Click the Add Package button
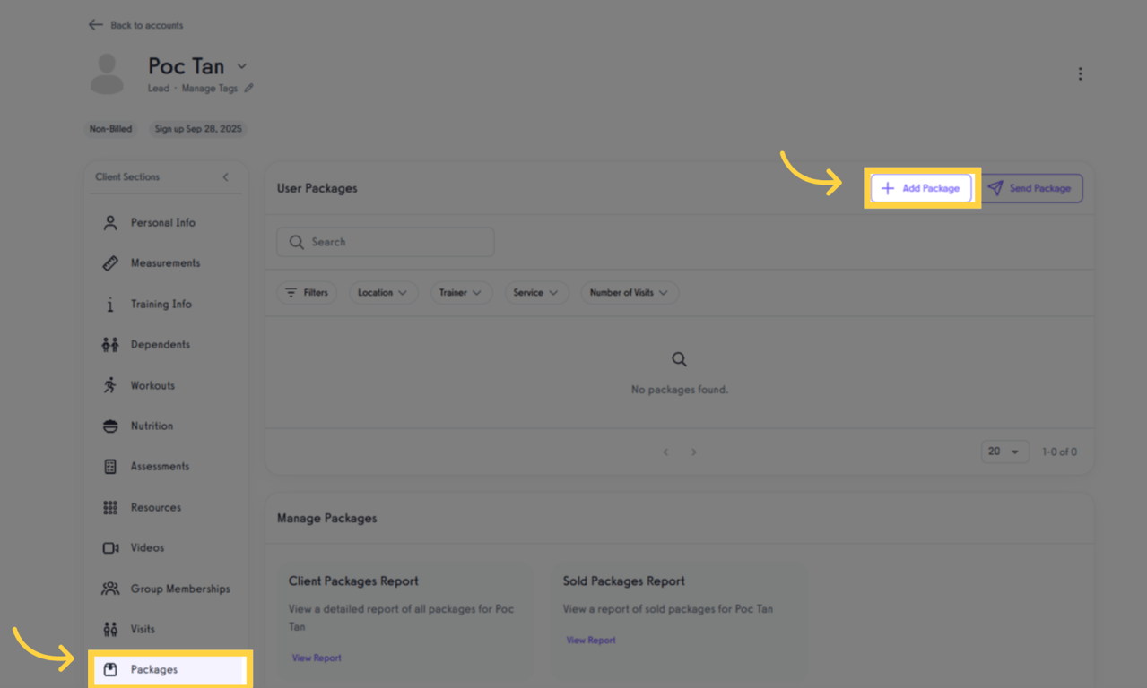1147x688 pixels. (x=922, y=188)
